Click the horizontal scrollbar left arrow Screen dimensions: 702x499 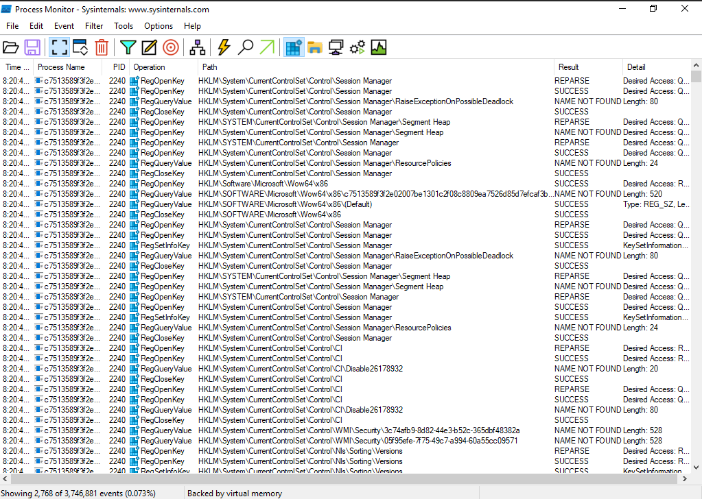pyautogui.click(x=5, y=479)
